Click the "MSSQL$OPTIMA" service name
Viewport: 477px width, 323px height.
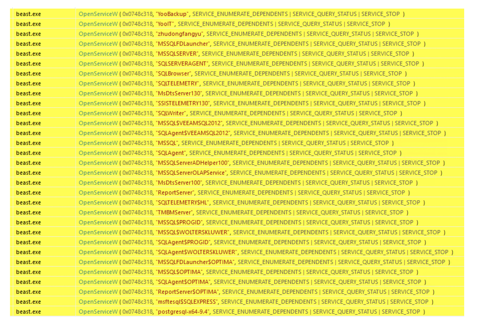(x=179, y=272)
